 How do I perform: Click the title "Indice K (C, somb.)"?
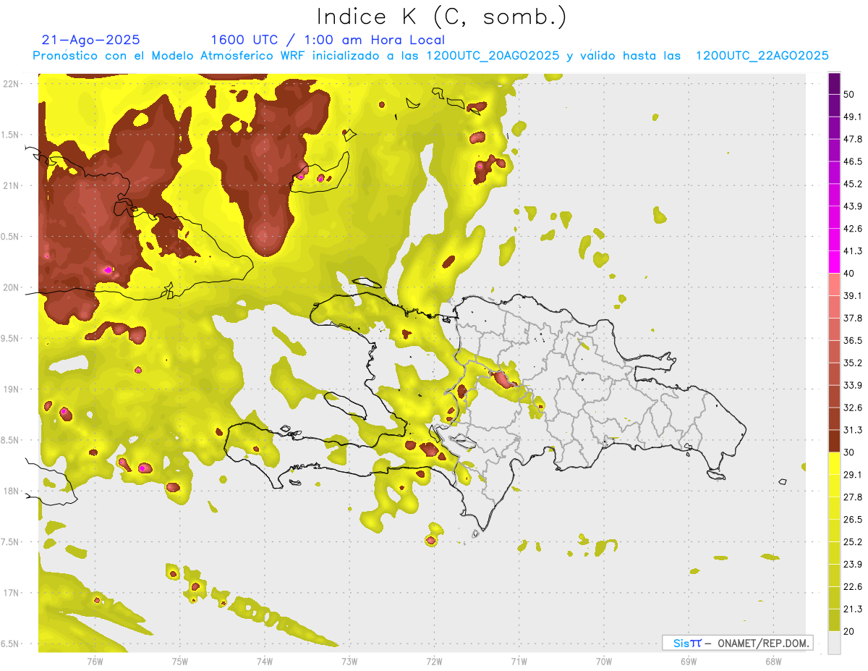click(441, 16)
